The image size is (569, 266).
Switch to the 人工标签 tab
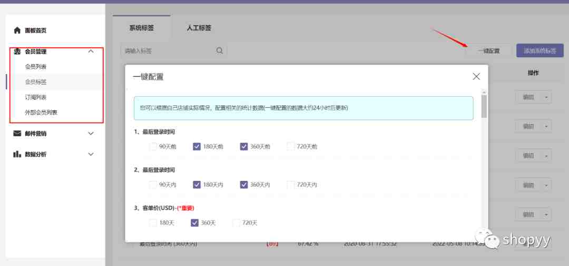pos(199,28)
